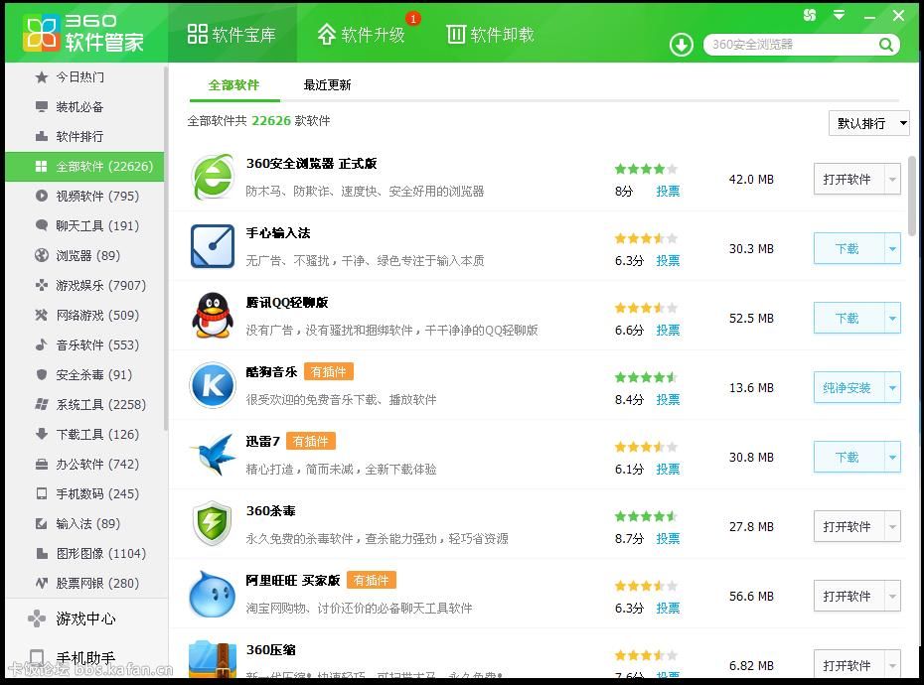Image resolution: width=924 pixels, height=685 pixels.
Task: Click the 阿里旺旺 app icon
Action: [212, 596]
